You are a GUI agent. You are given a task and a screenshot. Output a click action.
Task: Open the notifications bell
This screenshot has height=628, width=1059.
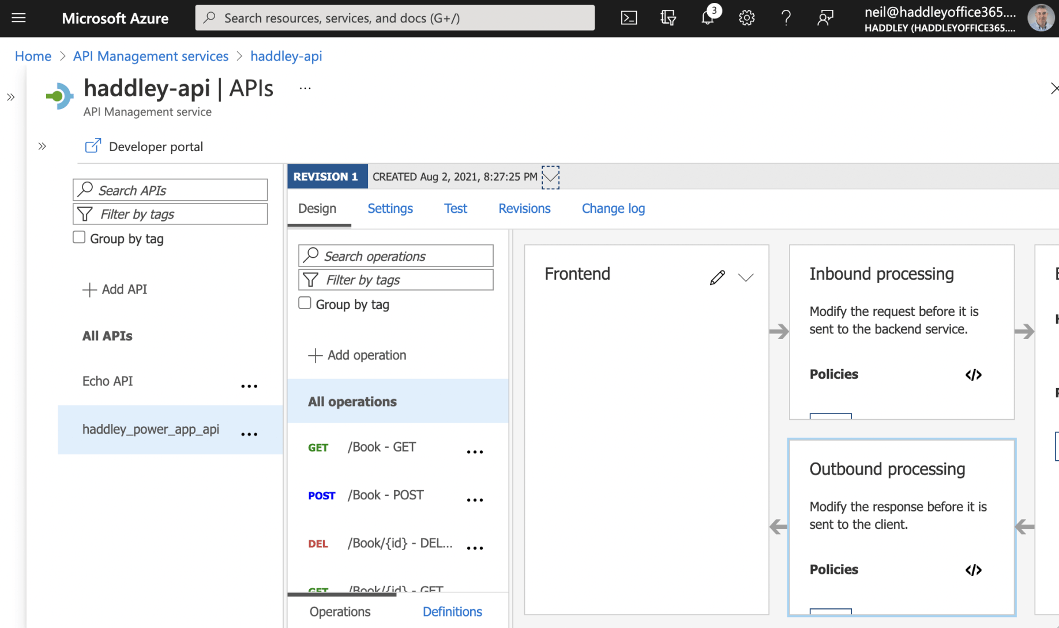(708, 18)
